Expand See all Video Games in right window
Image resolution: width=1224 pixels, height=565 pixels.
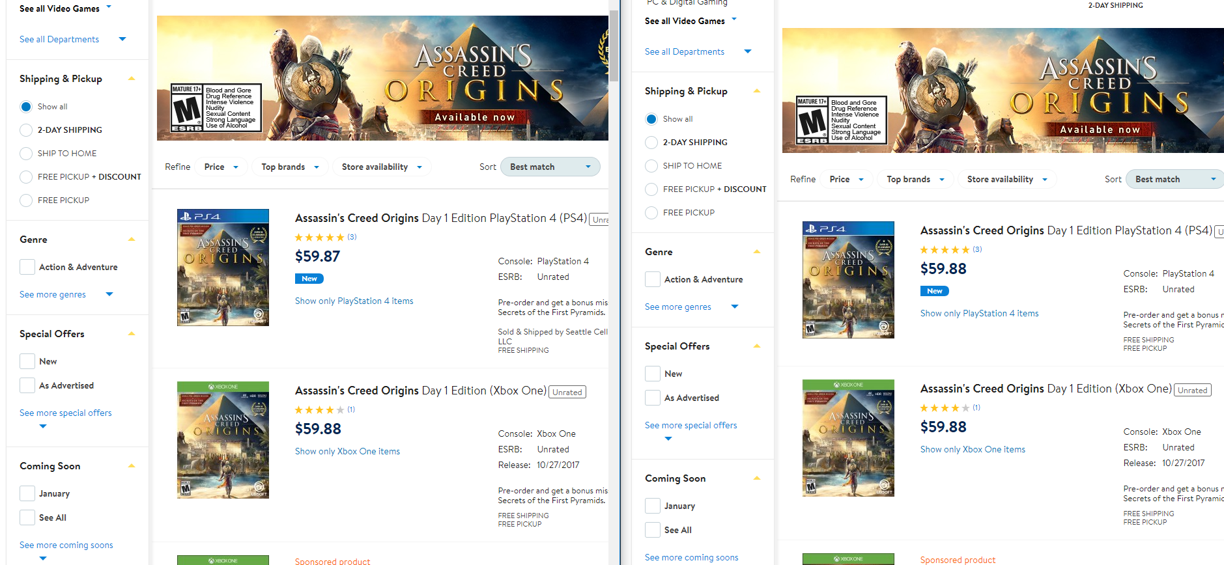click(x=690, y=21)
